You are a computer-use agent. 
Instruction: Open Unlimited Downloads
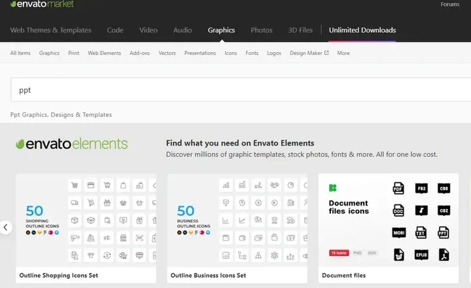tap(362, 30)
